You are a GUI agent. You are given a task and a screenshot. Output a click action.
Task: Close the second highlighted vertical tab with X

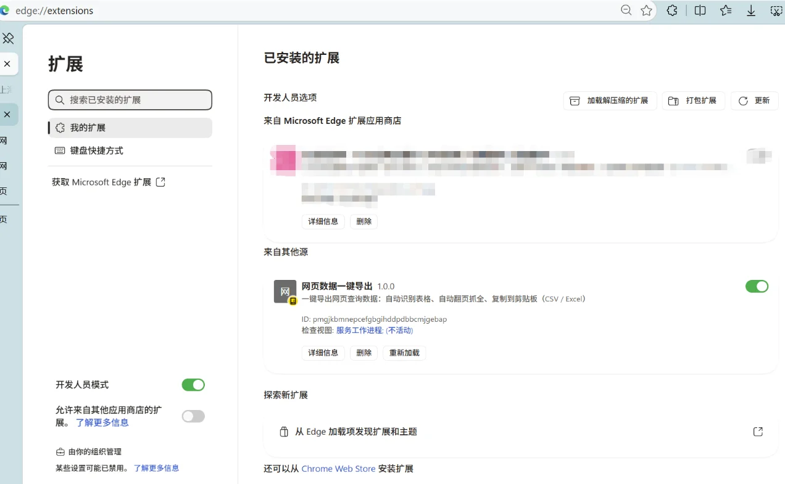[x=7, y=114]
